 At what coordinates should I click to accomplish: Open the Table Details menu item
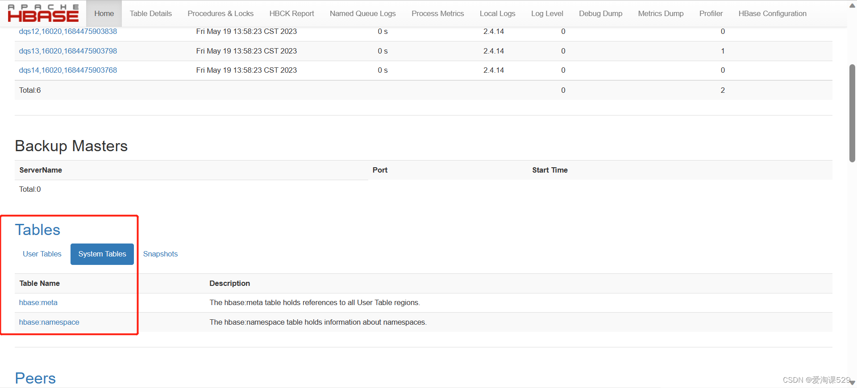[x=151, y=13]
